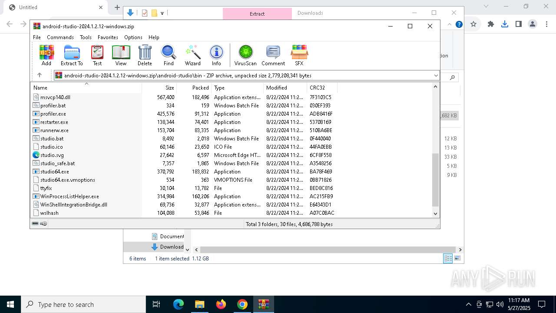This screenshot has width=556, height=313.
Task: Select the Extract tab in Explorer
Action: click(257, 13)
